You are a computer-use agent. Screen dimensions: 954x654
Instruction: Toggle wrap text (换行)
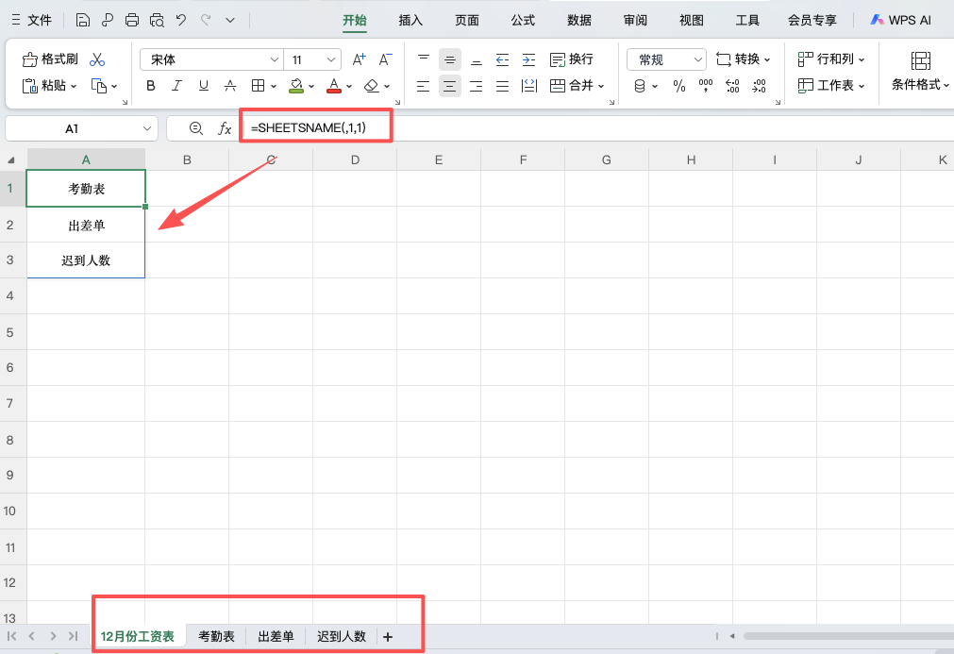572,59
